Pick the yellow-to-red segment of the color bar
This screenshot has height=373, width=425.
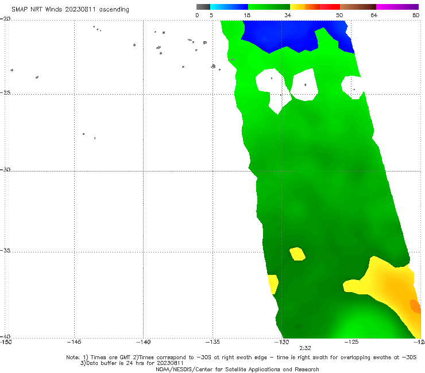tap(315, 7)
